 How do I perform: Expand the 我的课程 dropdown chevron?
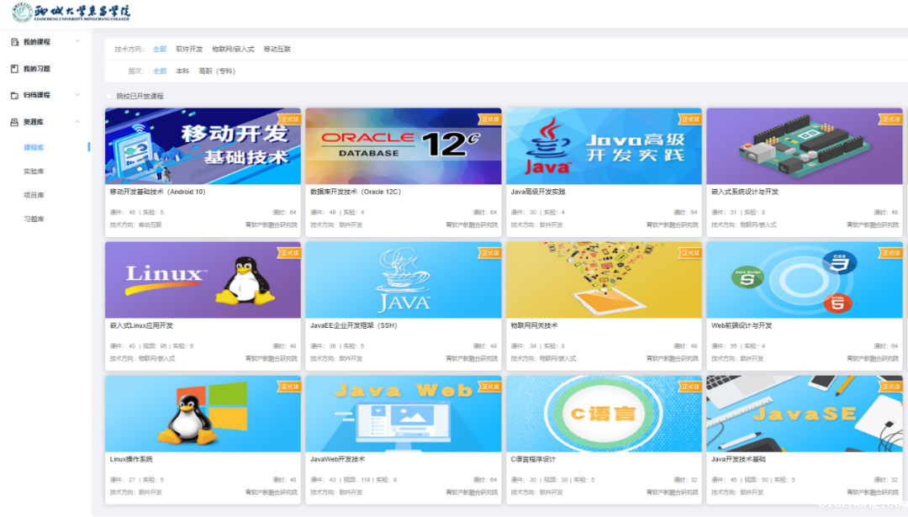pyautogui.click(x=77, y=41)
